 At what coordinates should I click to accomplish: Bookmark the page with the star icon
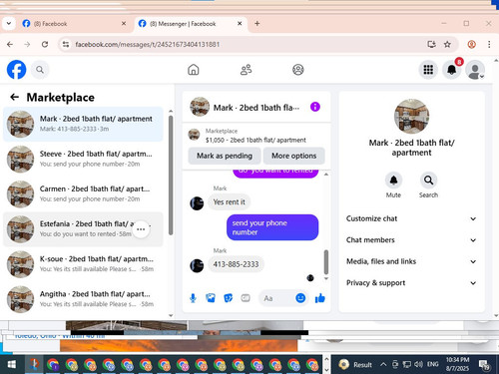[447, 44]
